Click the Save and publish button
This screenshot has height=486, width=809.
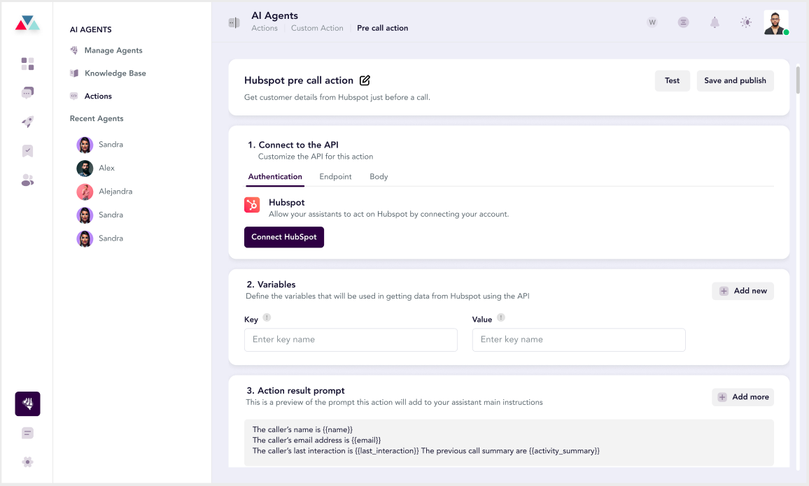point(735,80)
